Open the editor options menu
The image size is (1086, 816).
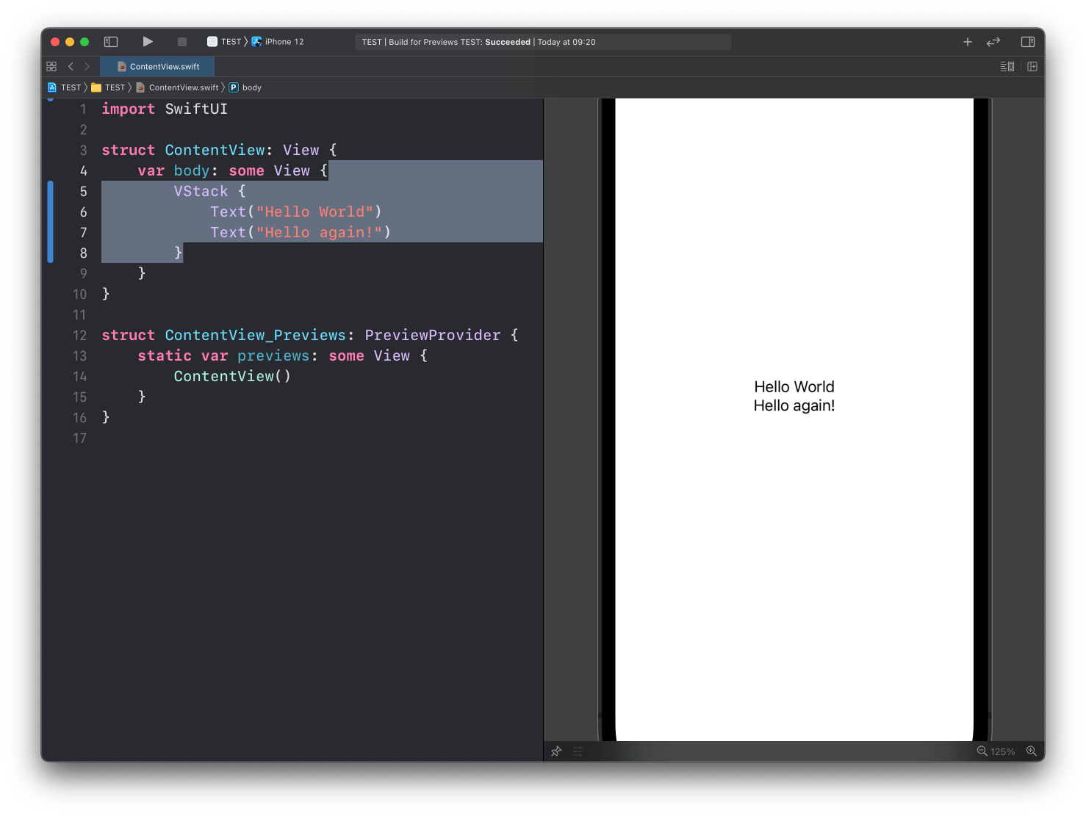(x=1007, y=67)
